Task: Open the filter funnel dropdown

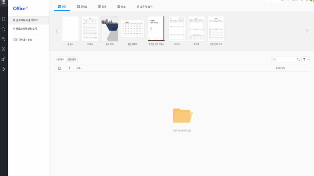Action: click(x=305, y=60)
